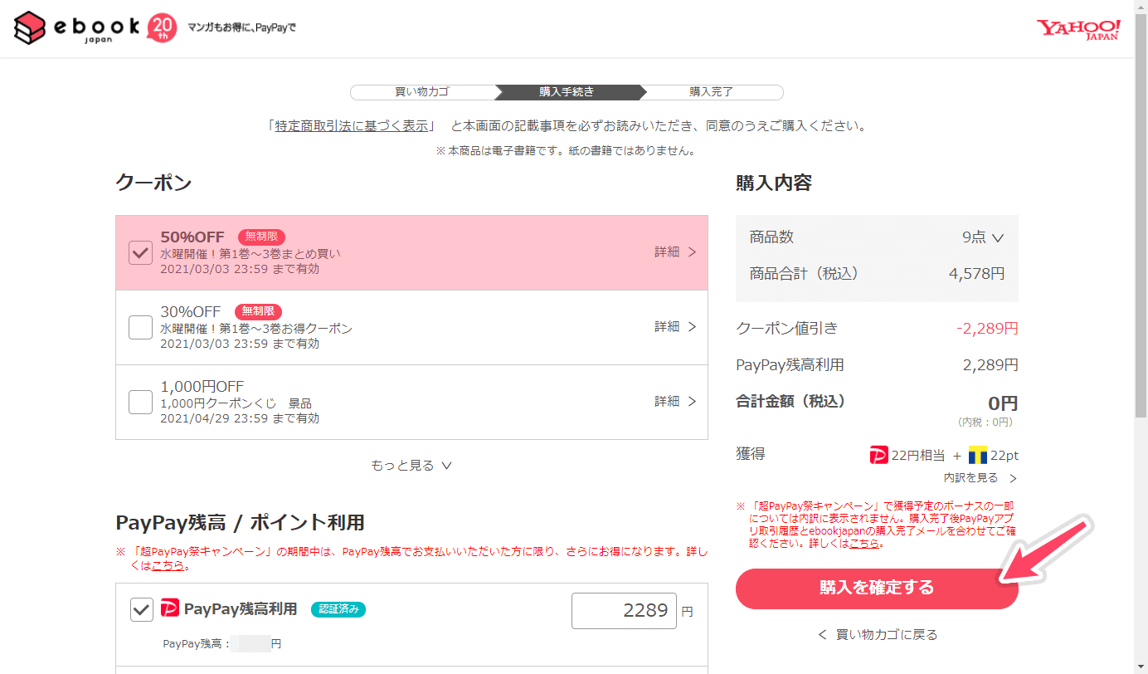This screenshot has width=1148, height=674.
Task: Open 内訳を見る points breakdown
Action: coord(980,478)
